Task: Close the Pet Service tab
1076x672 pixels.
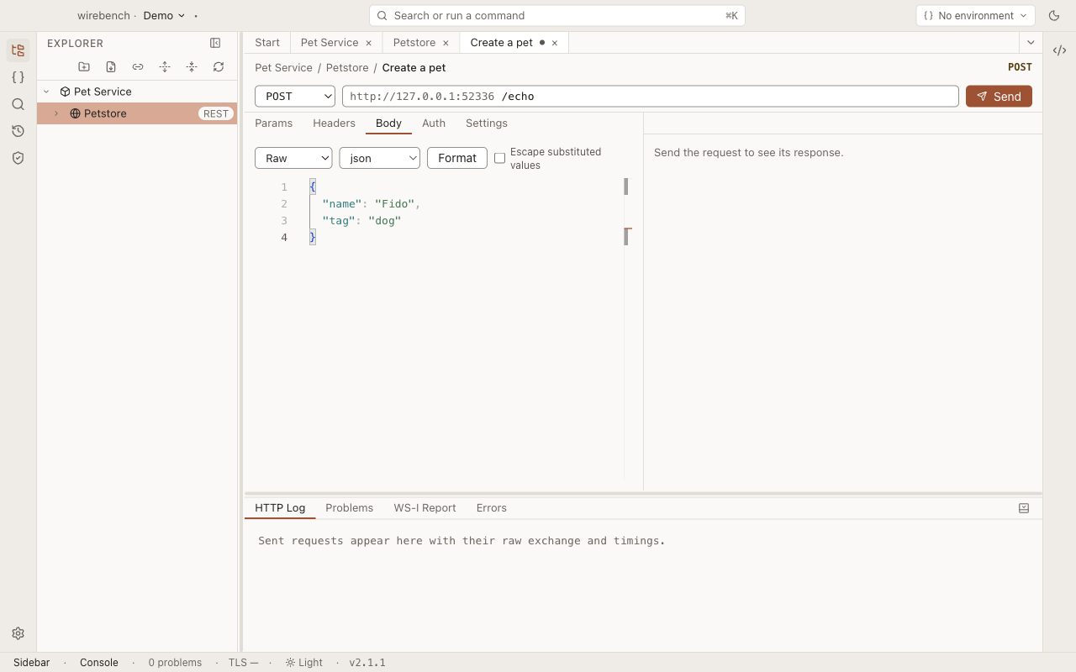Action: (x=368, y=43)
